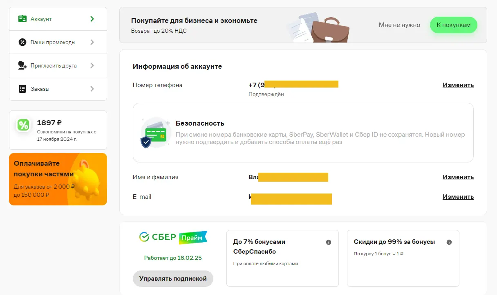Click the promo codes percent badge icon

[22, 42]
